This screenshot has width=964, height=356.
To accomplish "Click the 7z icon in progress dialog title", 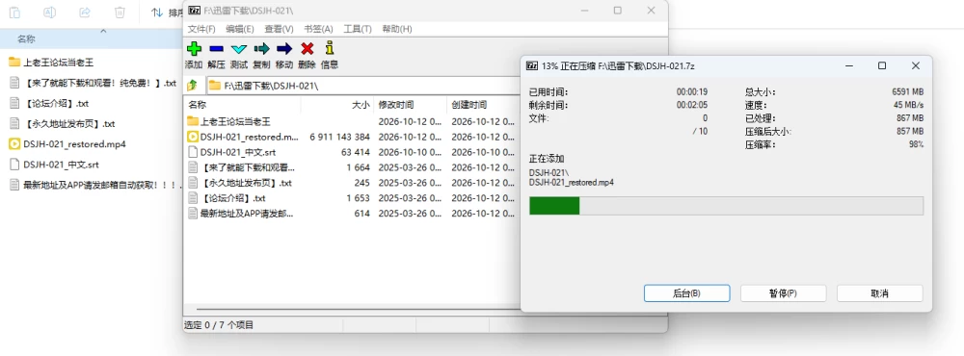I will pyautogui.click(x=532, y=65).
